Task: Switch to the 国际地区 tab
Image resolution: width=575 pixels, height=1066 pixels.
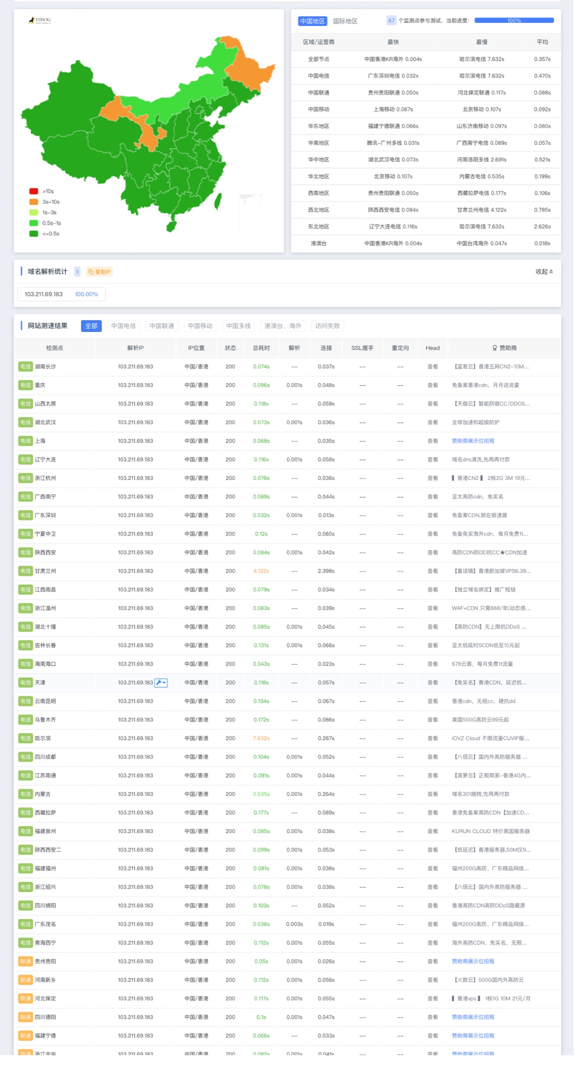Action: pyautogui.click(x=345, y=21)
